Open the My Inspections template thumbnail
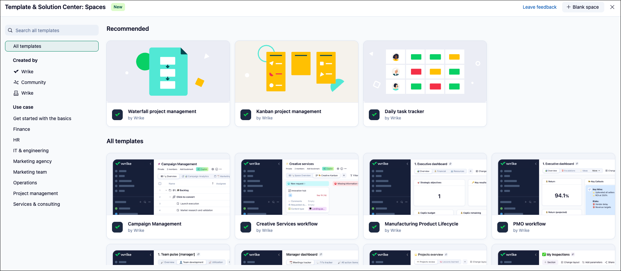This screenshot has width=621, height=271. 553,255
